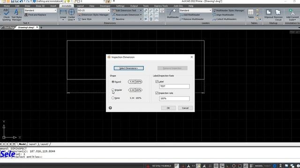Click Save Style in Dimensions panel

pos(84,19)
